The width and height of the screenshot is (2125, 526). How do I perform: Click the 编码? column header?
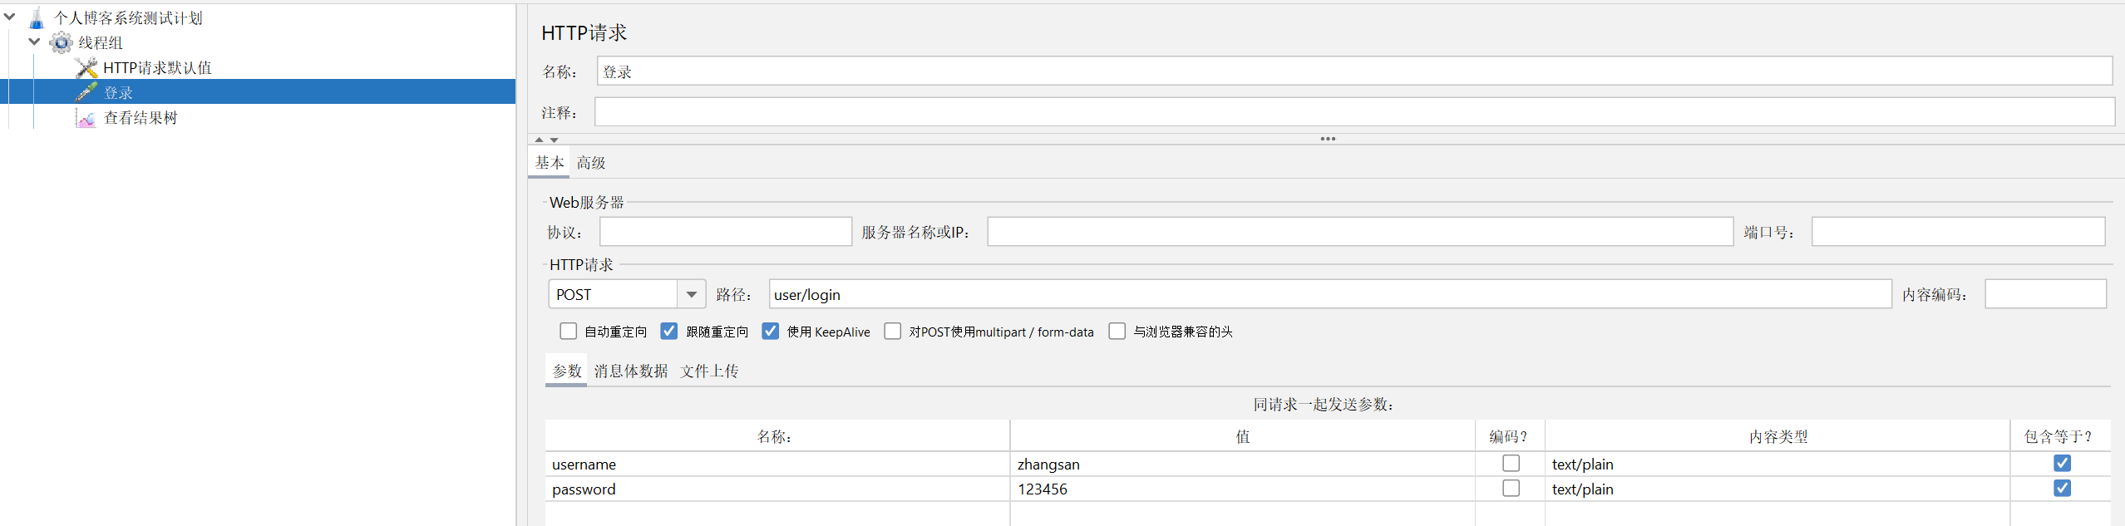click(x=1510, y=436)
